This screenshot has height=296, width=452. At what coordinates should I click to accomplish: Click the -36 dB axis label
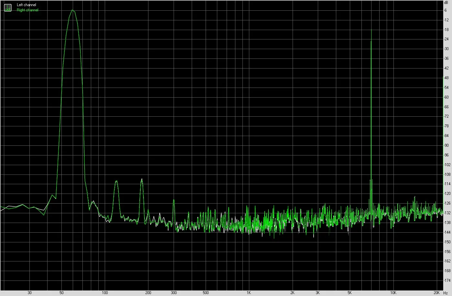coord(446,59)
